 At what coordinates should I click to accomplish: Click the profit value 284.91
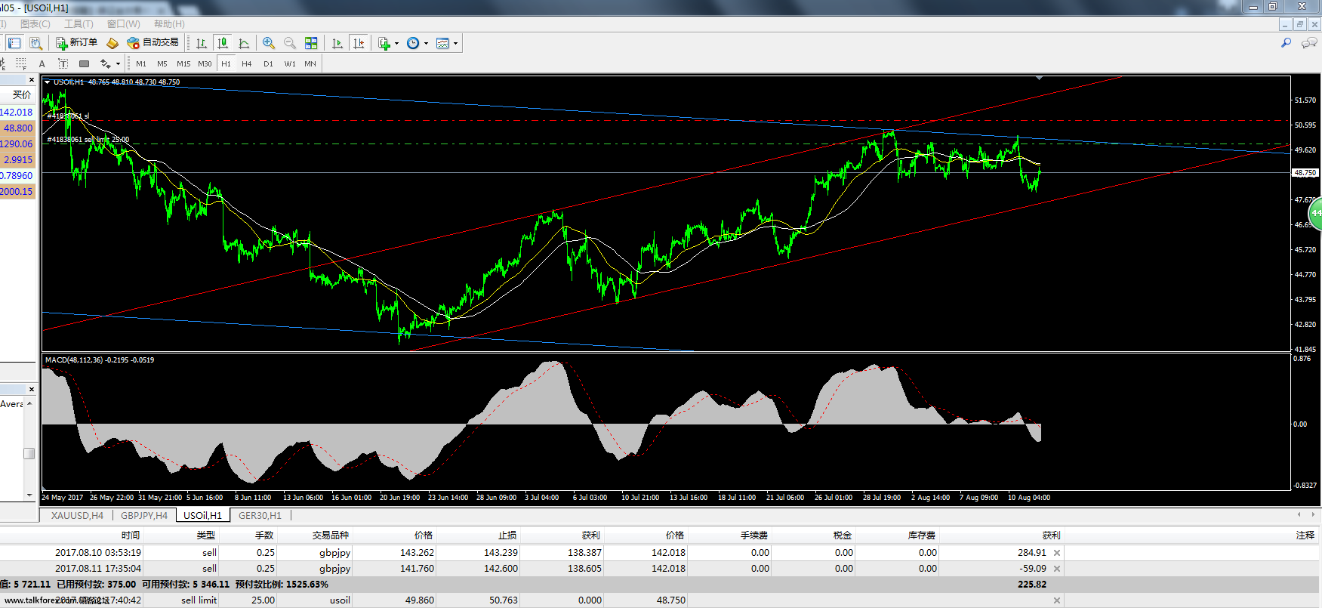point(1031,553)
